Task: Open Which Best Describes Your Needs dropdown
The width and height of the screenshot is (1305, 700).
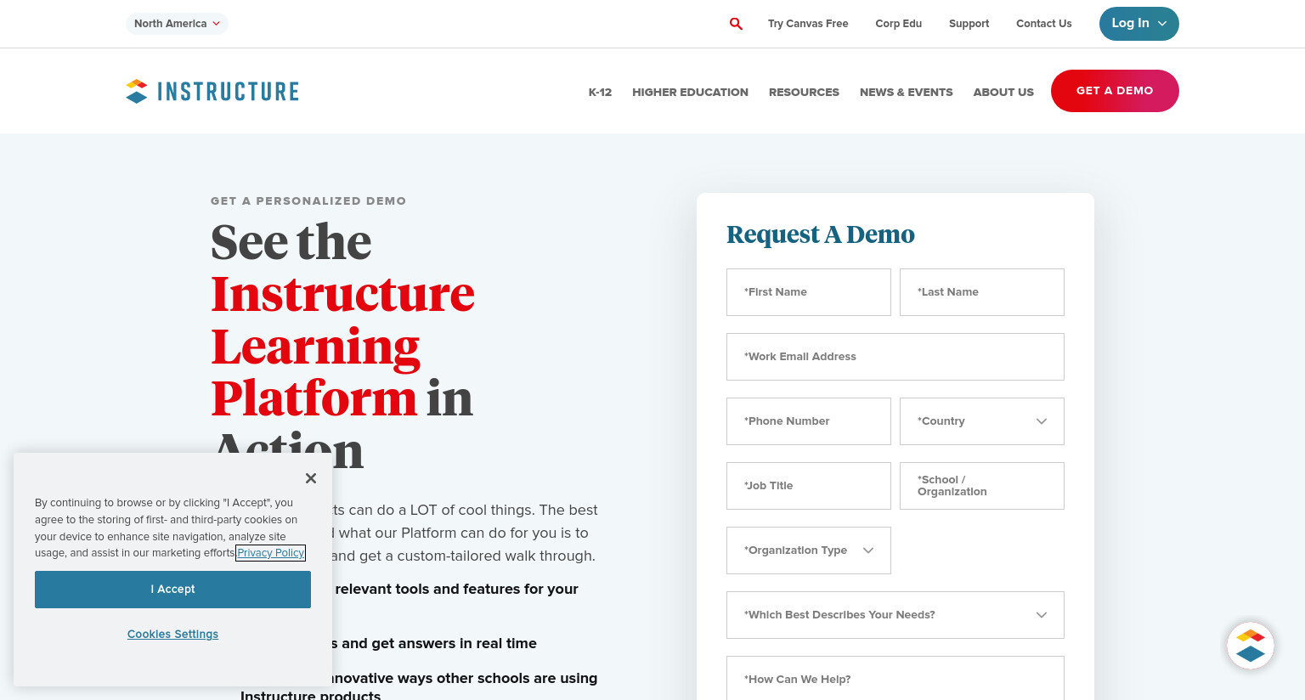Action: [895, 615]
